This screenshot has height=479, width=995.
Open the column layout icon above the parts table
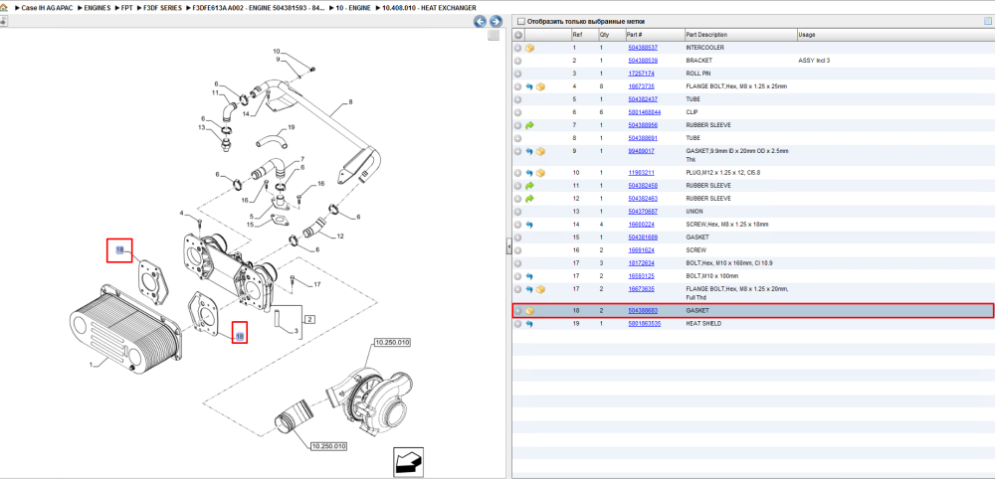click(987, 21)
